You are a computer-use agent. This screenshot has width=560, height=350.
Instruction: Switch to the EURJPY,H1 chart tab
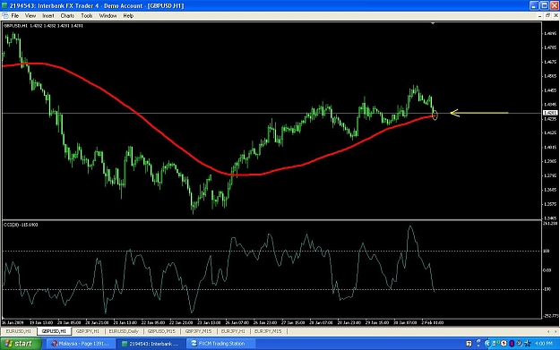click(x=233, y=331)
